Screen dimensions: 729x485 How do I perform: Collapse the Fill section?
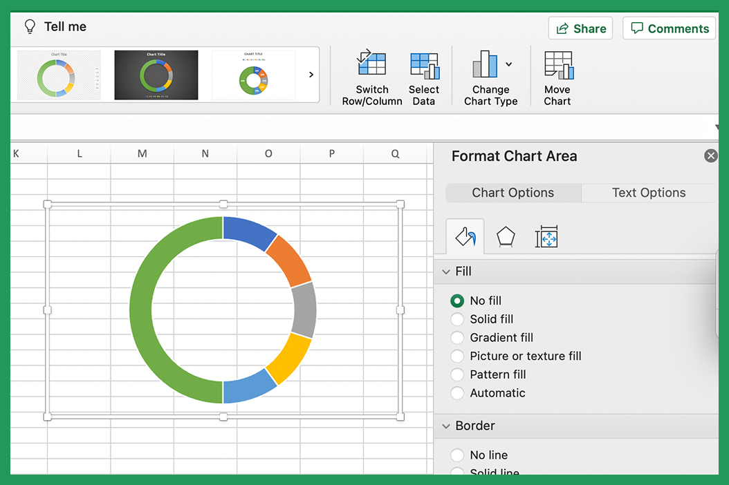446,272
